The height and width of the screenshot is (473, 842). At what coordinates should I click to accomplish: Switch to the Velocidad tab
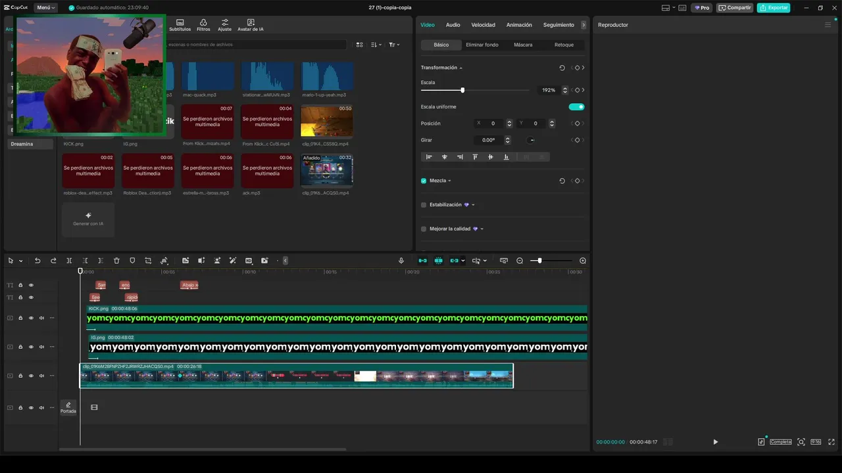(x=483, y=25)
